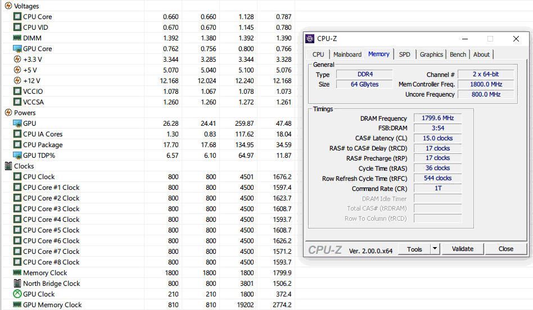Click the +12 V lightning bolt icon

click(x=17, y=80)
